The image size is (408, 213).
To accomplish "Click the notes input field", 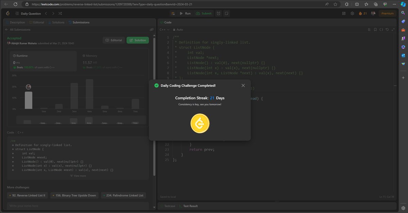I will [x=78, y=206].
